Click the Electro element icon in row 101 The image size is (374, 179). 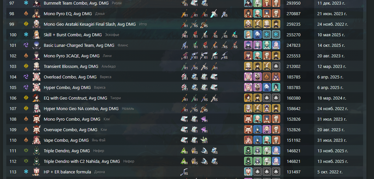[26, 45]
